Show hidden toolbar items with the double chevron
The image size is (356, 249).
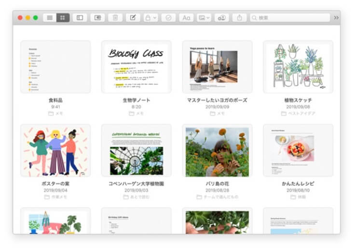click(x=336, y=17)
